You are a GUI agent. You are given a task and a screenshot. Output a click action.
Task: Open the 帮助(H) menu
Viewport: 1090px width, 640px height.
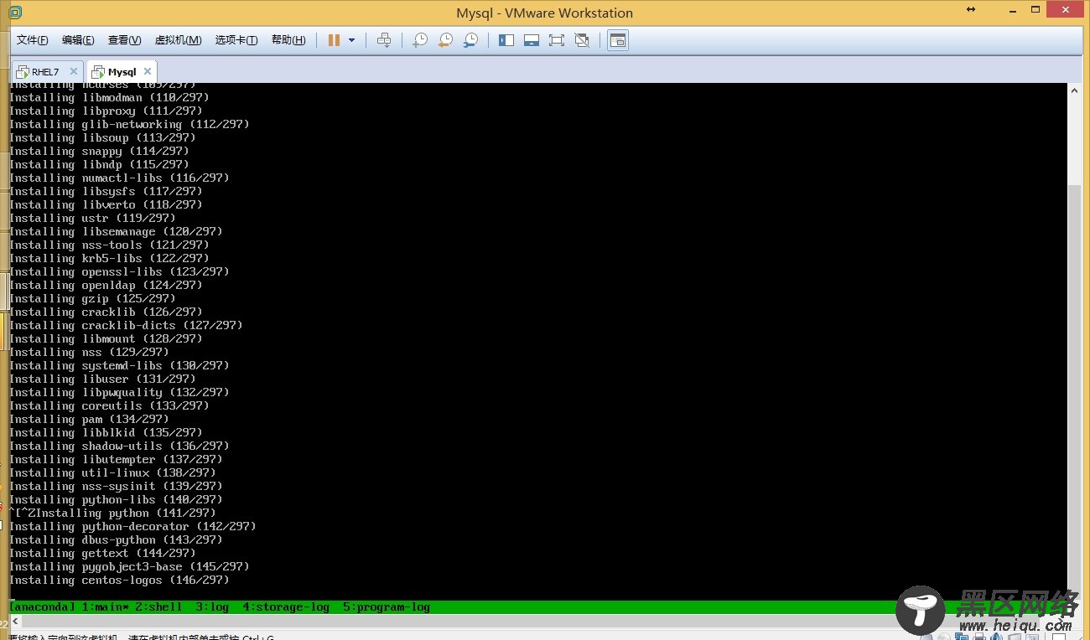point(288,40)
